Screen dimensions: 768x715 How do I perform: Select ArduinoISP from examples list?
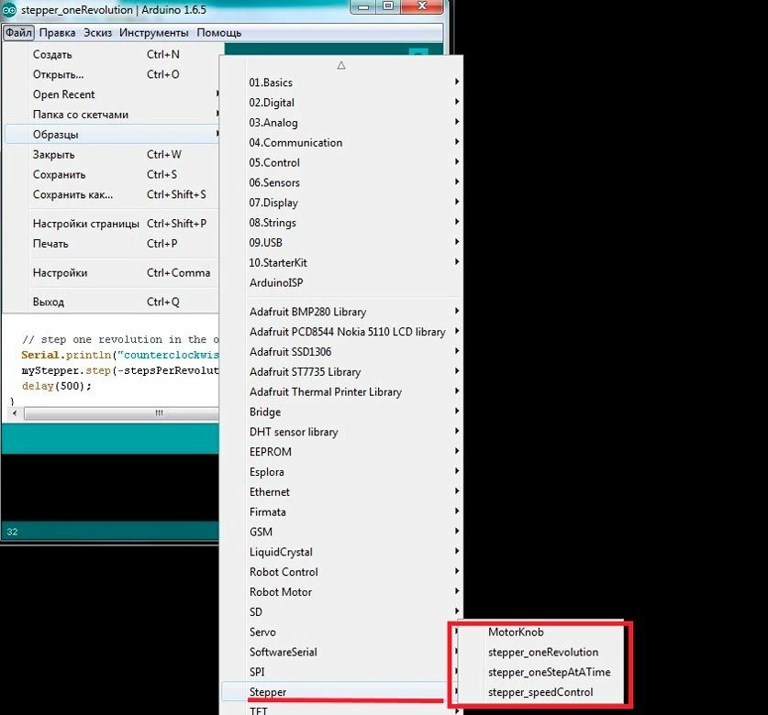click(x=276, y=283)
